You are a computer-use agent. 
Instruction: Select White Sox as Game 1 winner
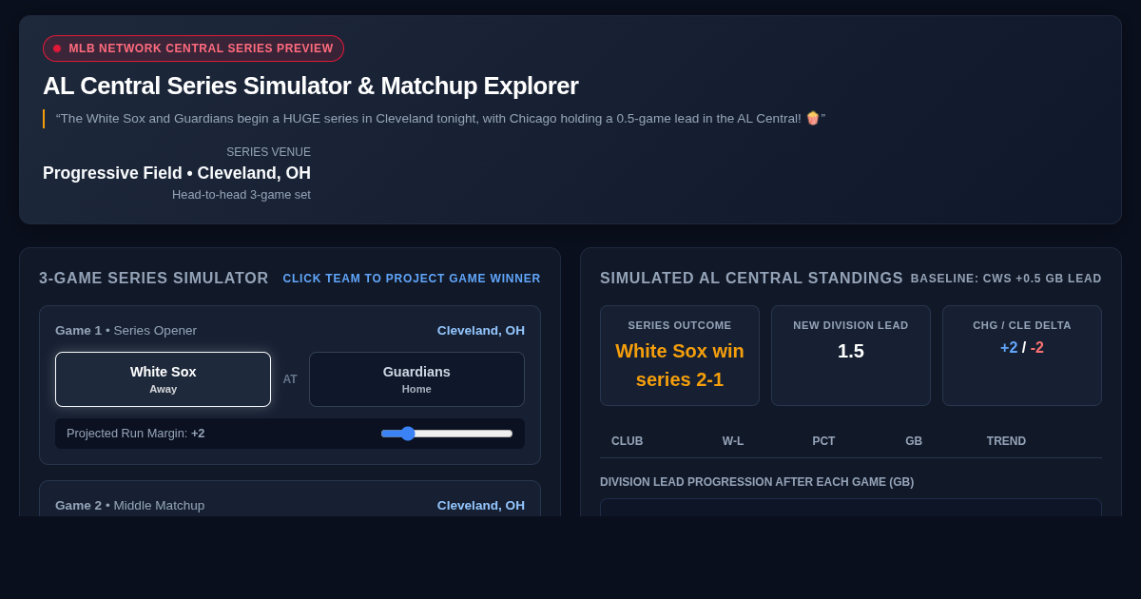163,379
